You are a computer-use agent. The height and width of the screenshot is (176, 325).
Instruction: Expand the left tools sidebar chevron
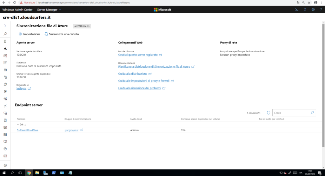pyautogui.click(x=5, y=26)
